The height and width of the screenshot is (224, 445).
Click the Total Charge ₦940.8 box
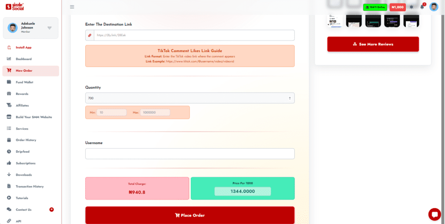click(137, 188)
